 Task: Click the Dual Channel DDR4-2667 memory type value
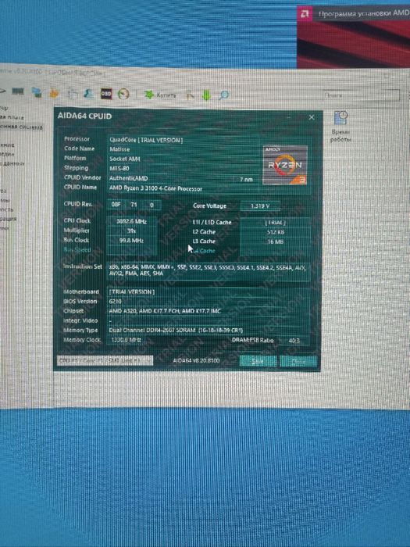coord(176,331)
